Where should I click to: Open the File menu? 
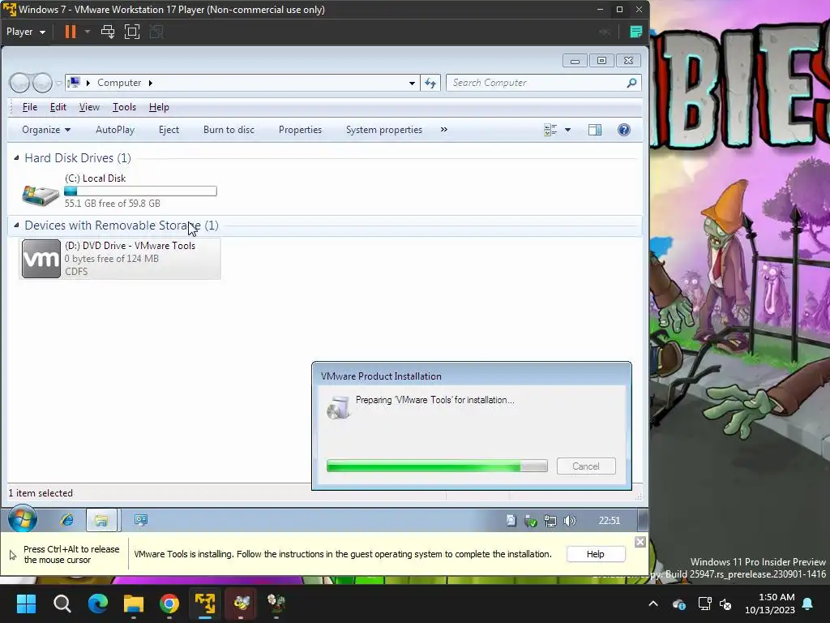pos(30,107)
